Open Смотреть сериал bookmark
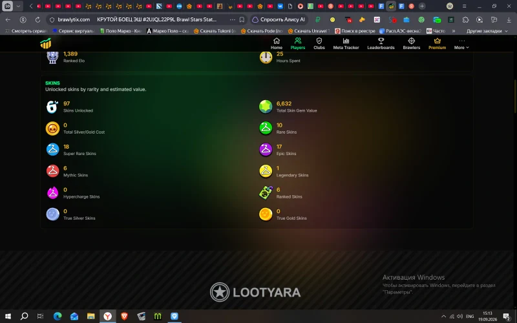 (26, 31)
